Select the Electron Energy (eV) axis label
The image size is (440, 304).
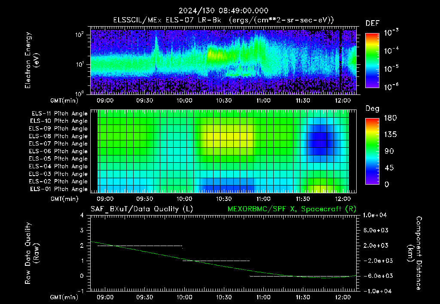(32, 60)
